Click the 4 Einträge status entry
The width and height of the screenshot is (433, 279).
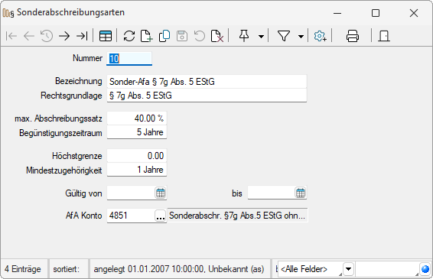pos(23,269)
